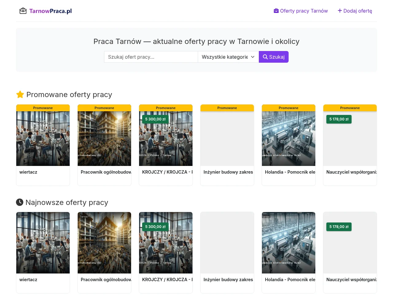Click Dodaj ofertę navigation link
Viewport: 393px width, 295px height.
(355, 11)
